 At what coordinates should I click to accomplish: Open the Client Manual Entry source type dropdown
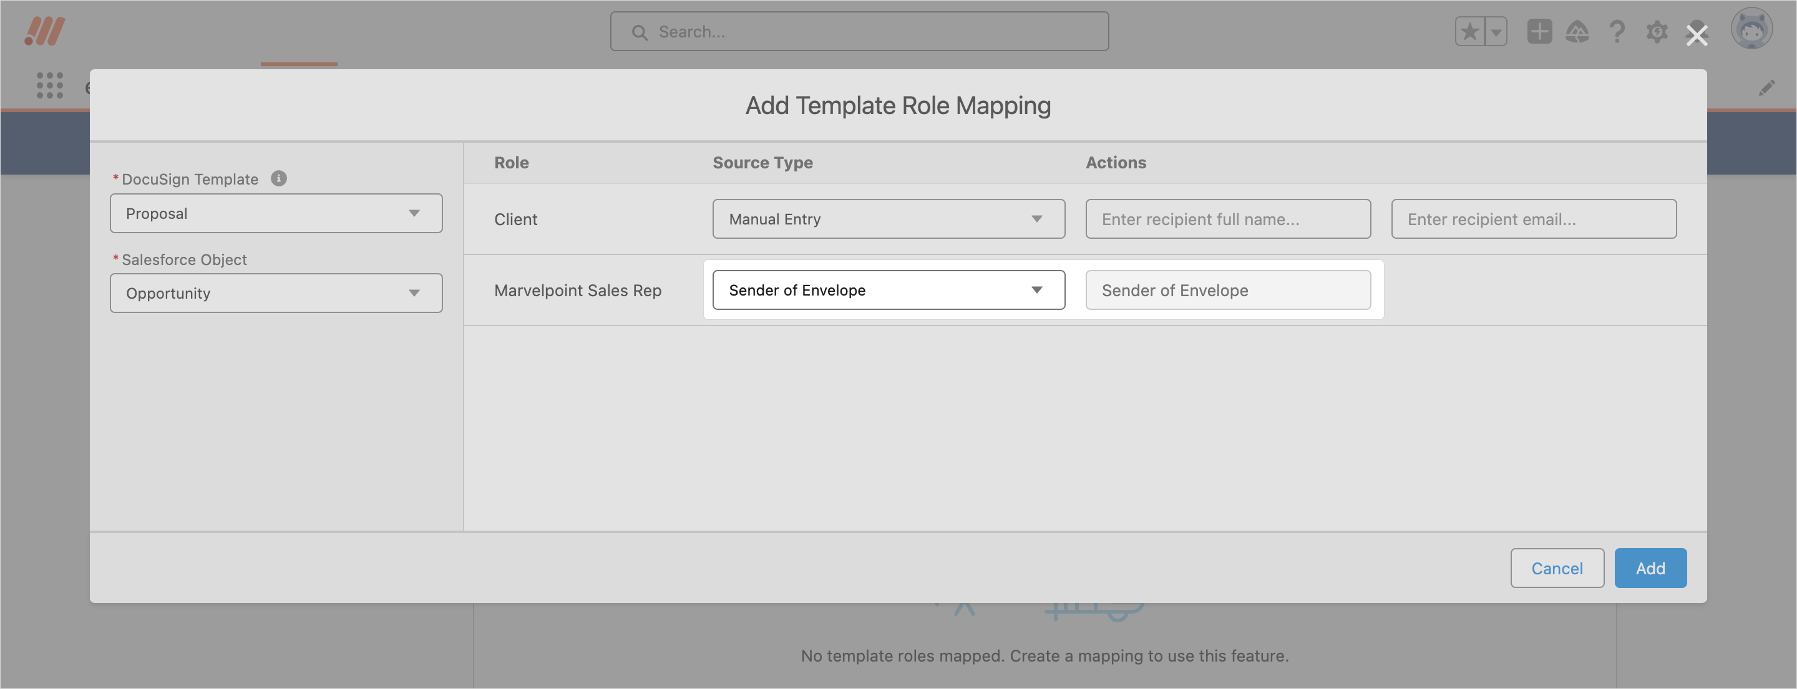(888, 219)
